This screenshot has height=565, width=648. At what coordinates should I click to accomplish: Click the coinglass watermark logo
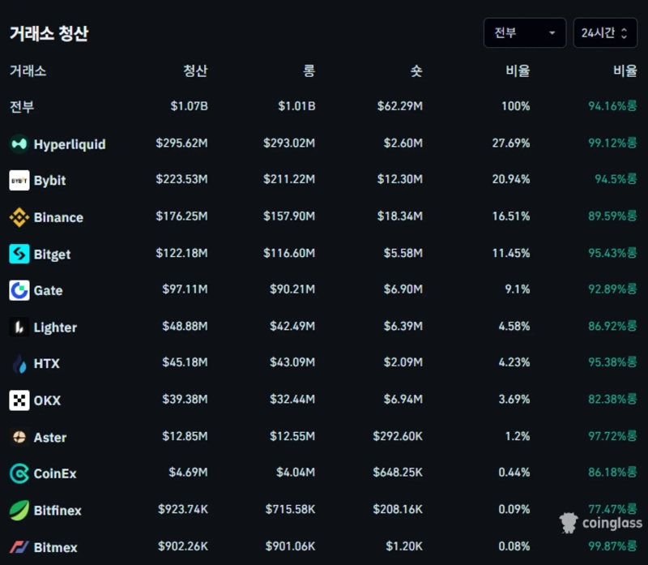click(x=600, y=522)
